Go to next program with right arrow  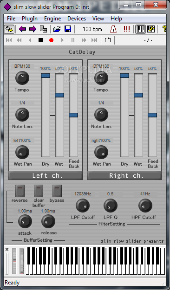point(33,29)
